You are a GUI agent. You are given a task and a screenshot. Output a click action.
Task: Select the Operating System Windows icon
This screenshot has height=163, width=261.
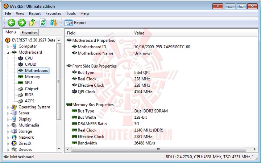point(14,107)
